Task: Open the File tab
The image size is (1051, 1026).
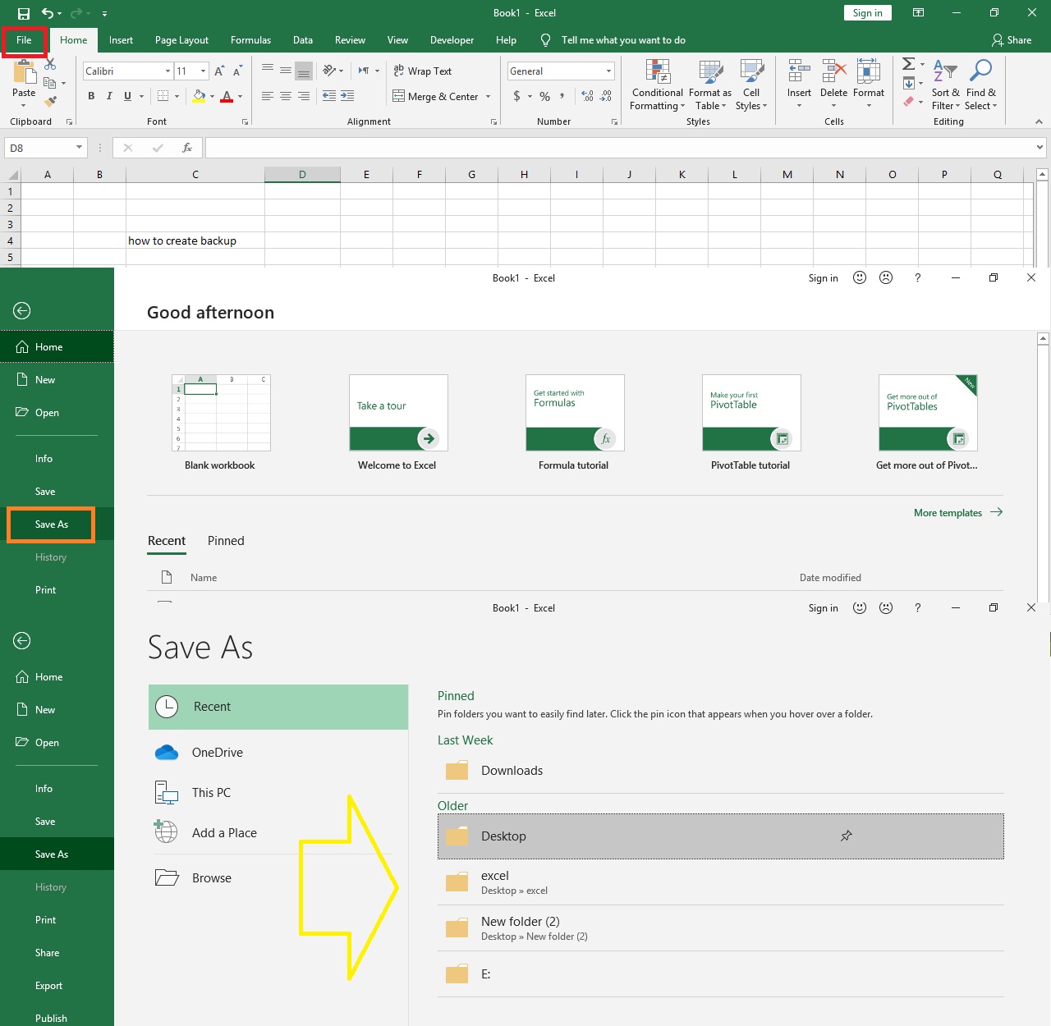Action: coord(24,40)
